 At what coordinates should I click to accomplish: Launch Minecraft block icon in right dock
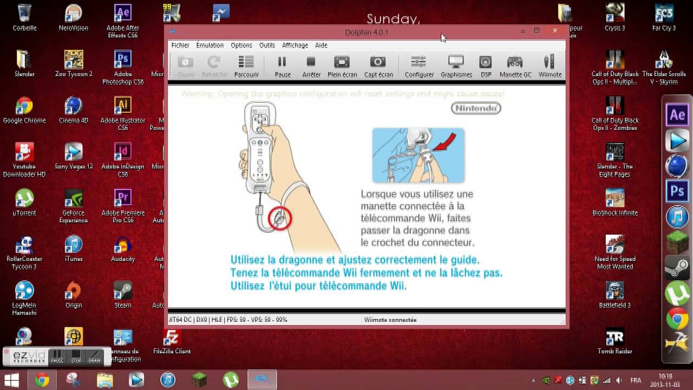[x=677, y=242]
